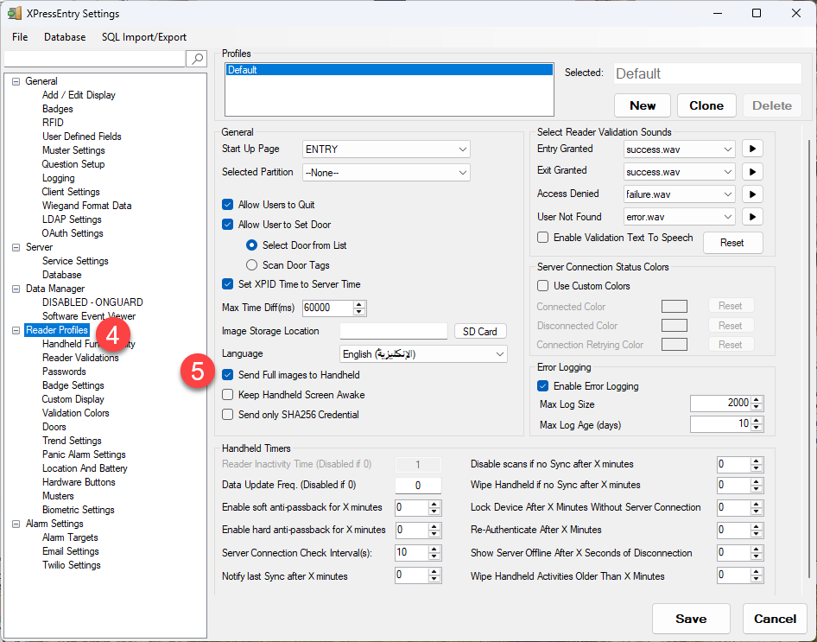The image size is (817, 642).
Task: Open the Database menu
Action: point(65,37)
